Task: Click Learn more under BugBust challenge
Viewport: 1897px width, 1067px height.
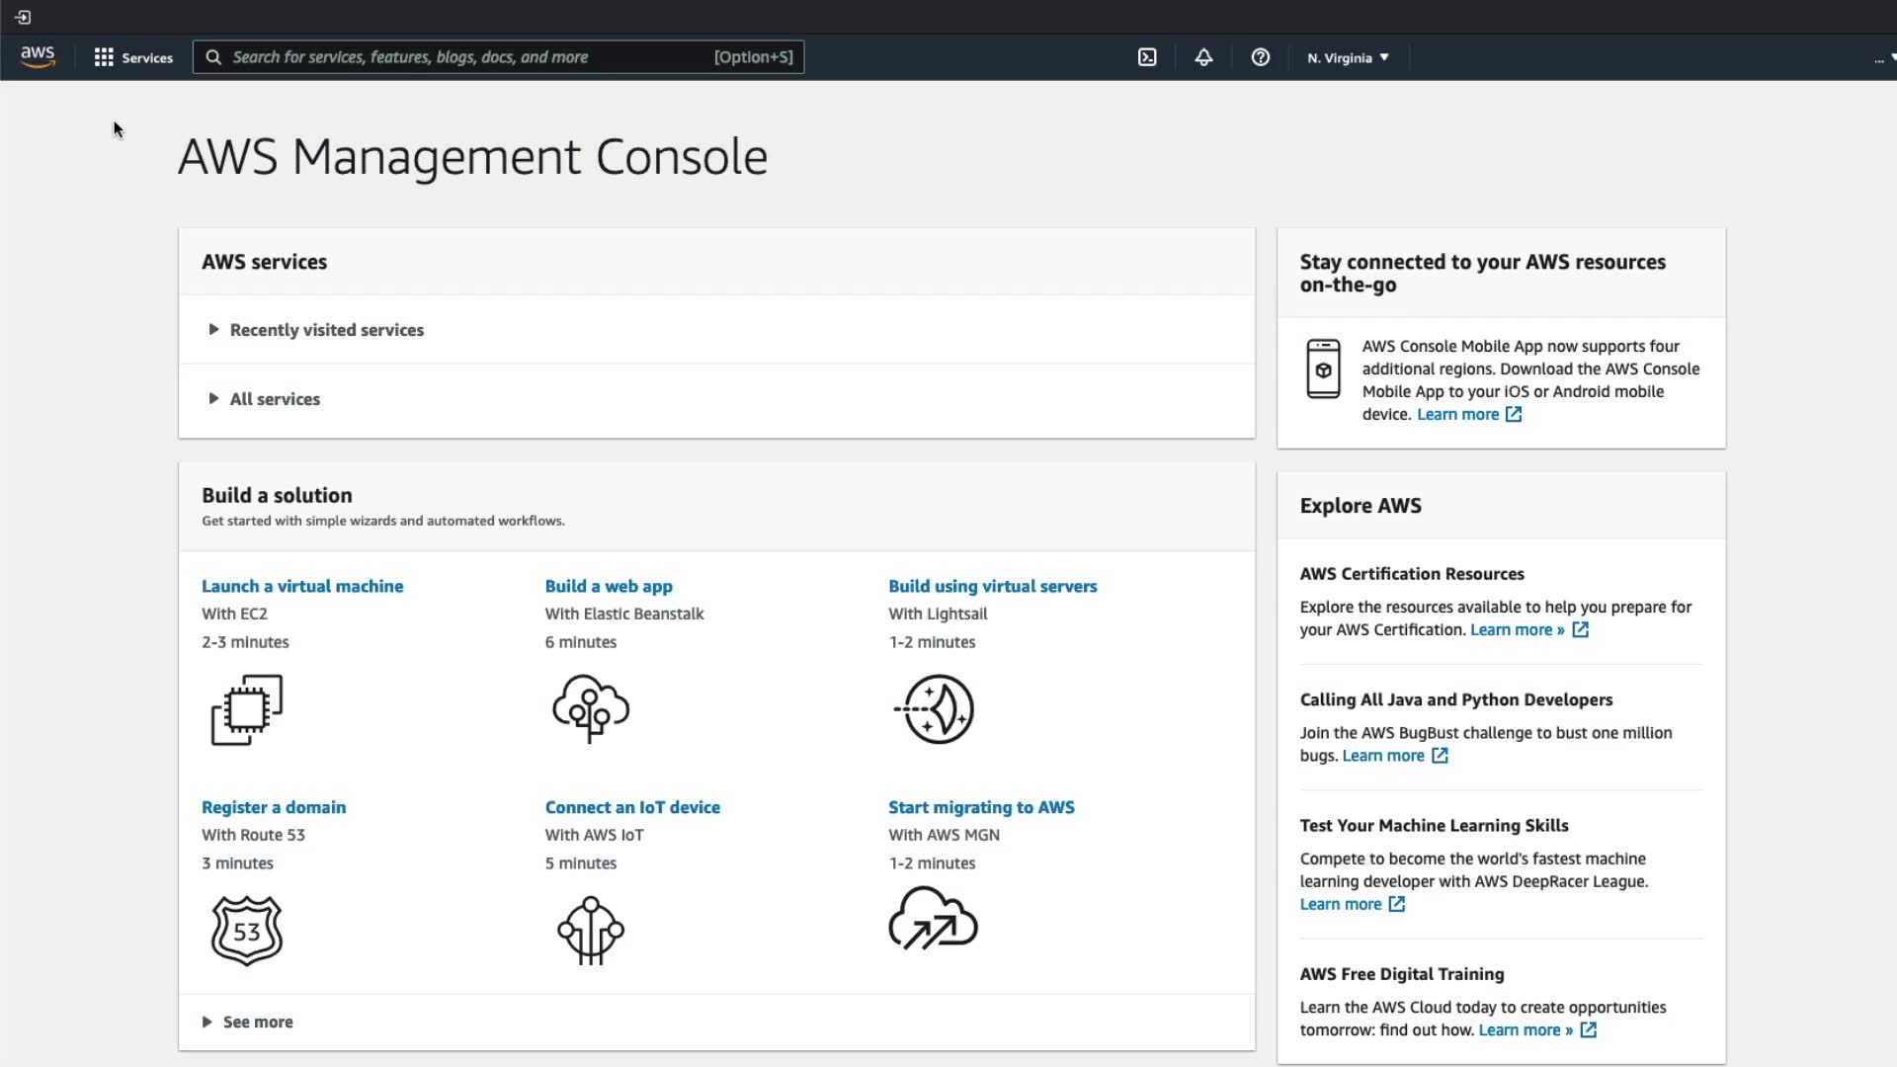Action: 1383,756
